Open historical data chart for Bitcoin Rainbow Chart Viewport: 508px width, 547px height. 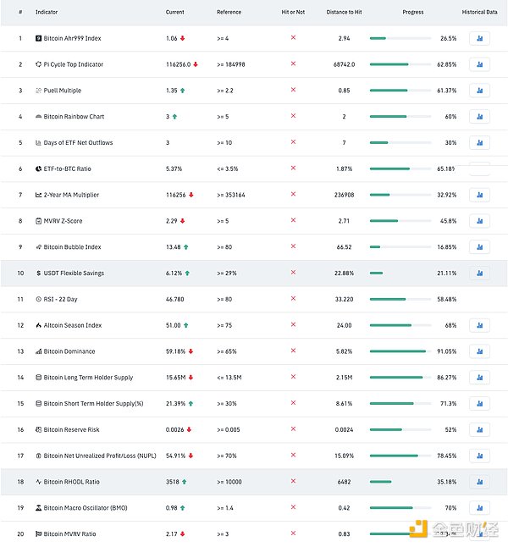[x=479, y=117]
